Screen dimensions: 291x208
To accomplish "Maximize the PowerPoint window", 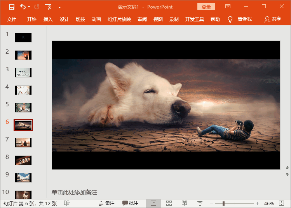I will (264, 7).
